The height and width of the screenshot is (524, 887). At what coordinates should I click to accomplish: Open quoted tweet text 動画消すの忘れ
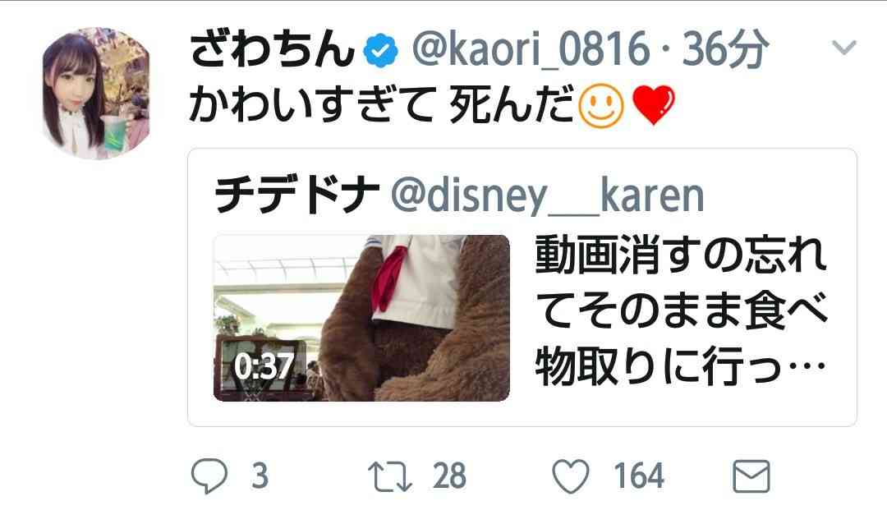point(681,255)
